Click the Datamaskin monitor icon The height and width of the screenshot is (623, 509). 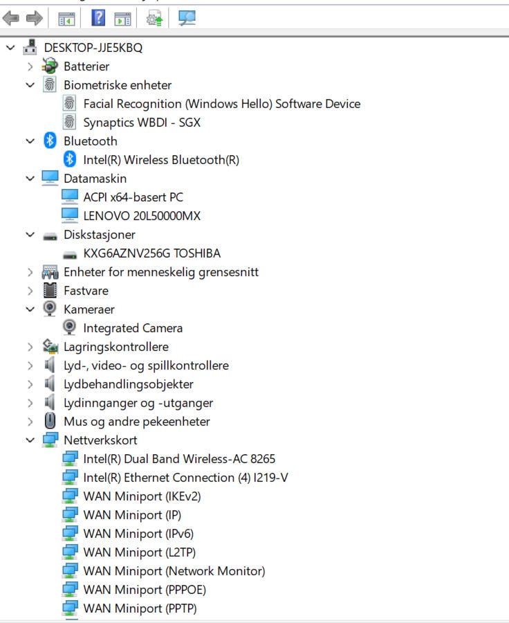[x=50, y=178]
